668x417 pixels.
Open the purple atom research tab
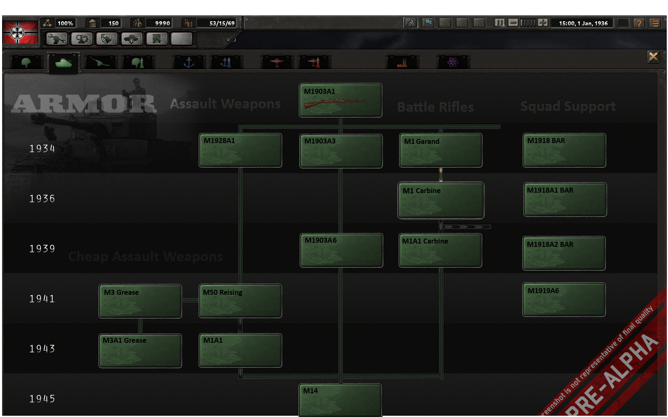[x=453, y=63]
